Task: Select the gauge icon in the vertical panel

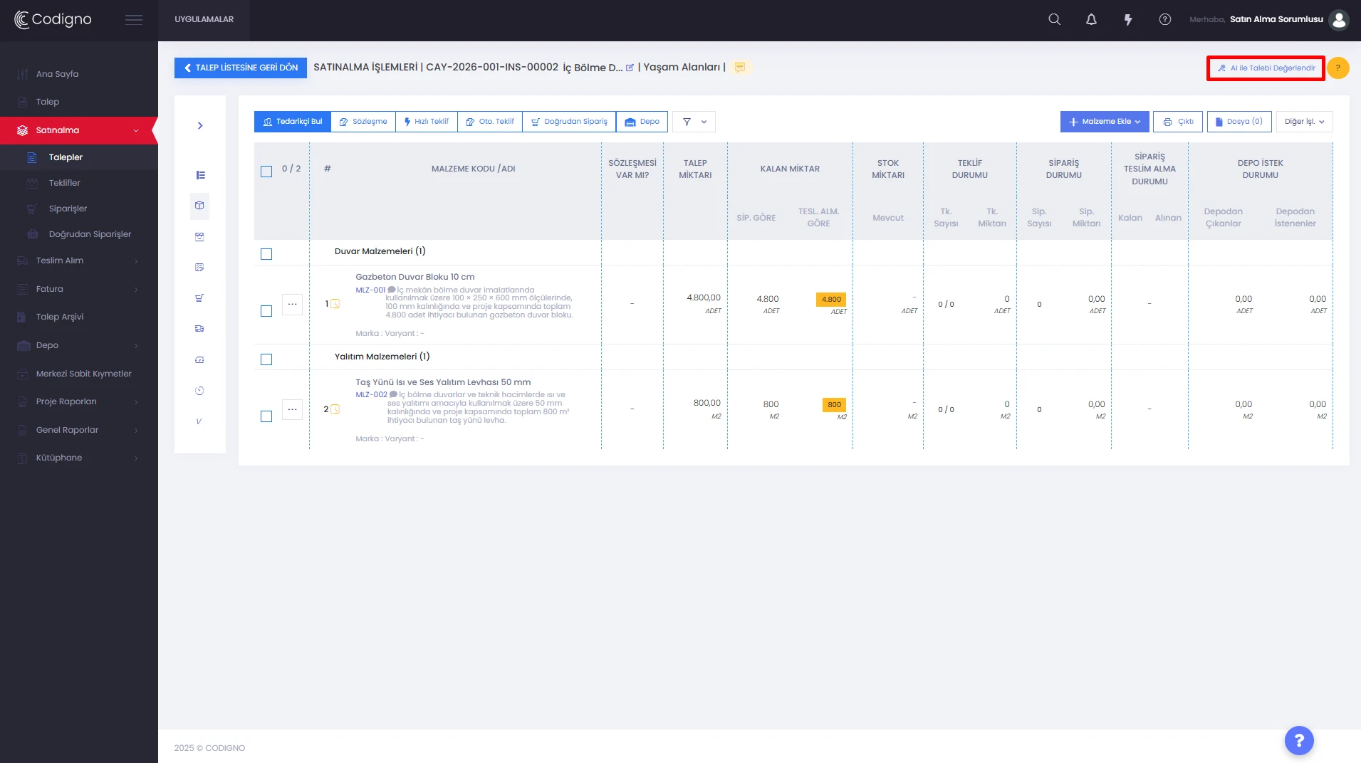Action: (x=200, y=359)
